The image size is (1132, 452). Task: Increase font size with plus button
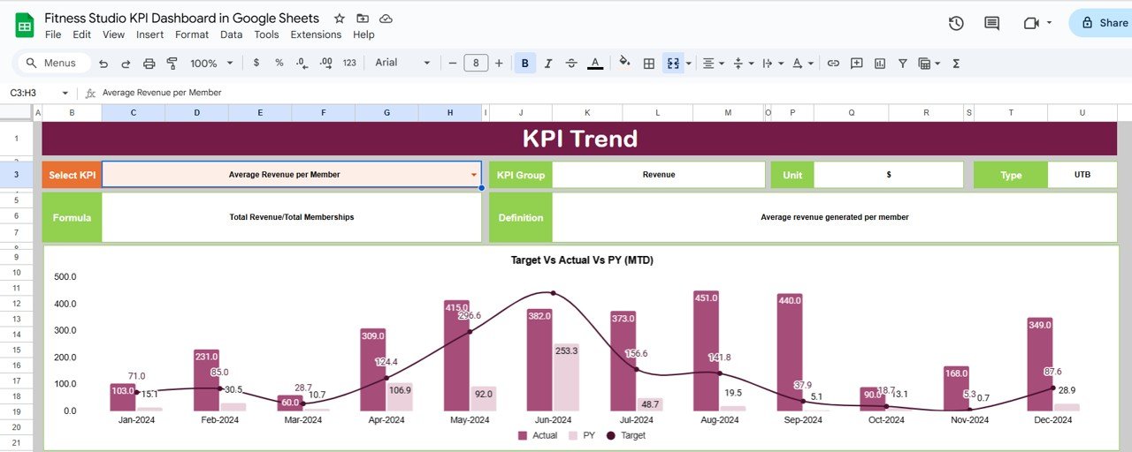click(499, 64)
